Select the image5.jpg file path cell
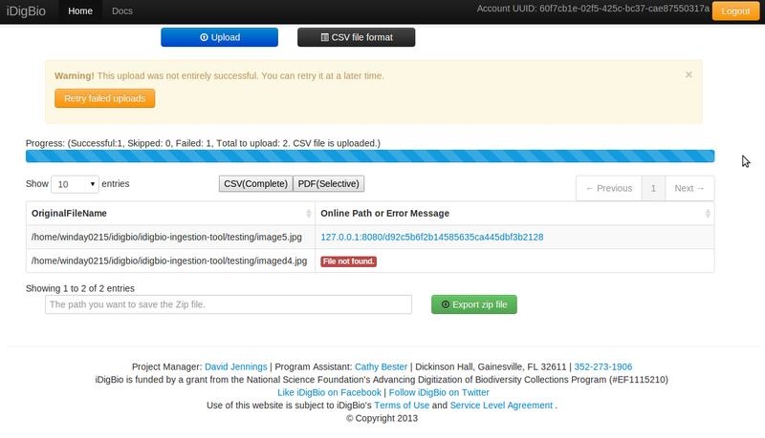The image size is (765, 438). [x=171, y=237]
